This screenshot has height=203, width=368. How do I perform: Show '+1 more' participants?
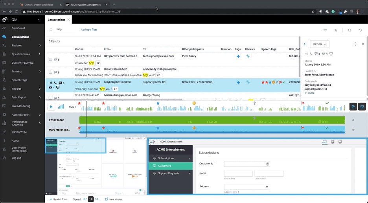[309, 93]
